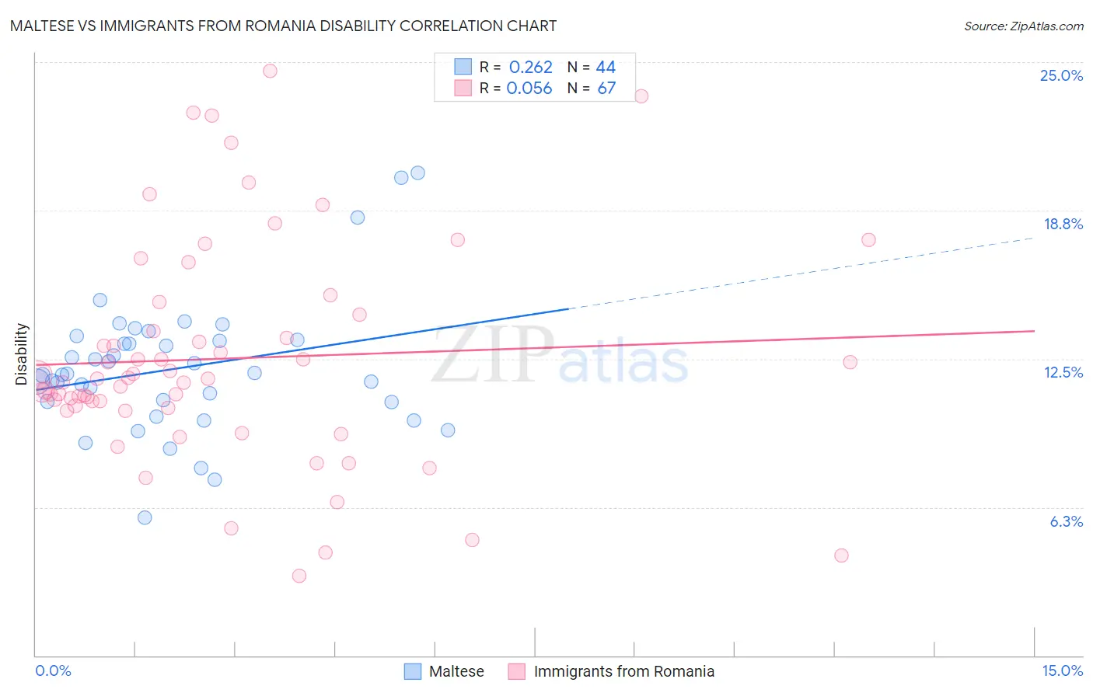
Task: Click the 12.5% y-axis label
Action: pyautogui.click(x=1063, y=372)
